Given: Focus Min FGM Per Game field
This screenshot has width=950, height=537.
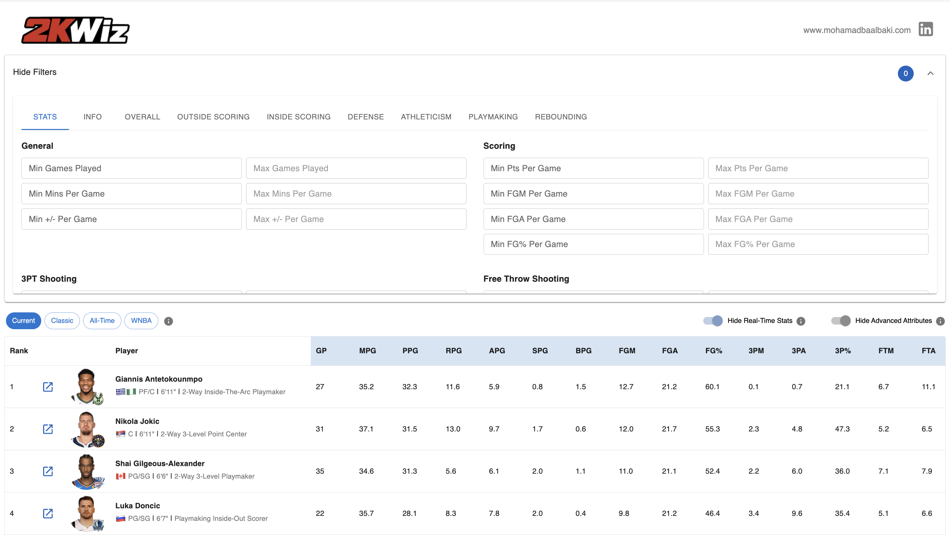Looking at the screenshot, I should 593,194.
